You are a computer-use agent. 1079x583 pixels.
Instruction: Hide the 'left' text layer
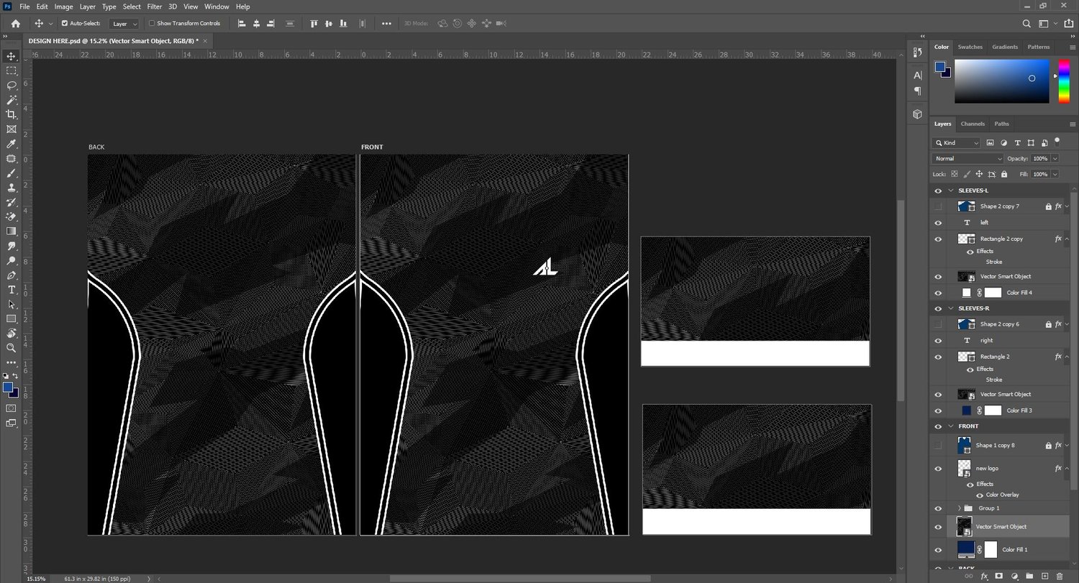click(x=938, y=223)
